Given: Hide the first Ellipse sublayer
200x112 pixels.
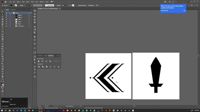Looking at the screenshot, I should pos(6,15).
